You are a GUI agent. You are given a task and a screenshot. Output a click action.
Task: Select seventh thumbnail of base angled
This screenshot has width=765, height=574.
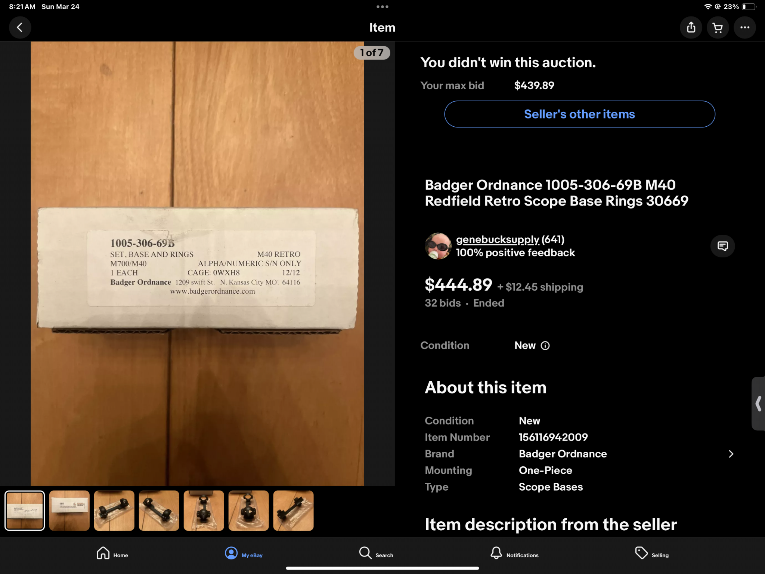pos(294,510)
